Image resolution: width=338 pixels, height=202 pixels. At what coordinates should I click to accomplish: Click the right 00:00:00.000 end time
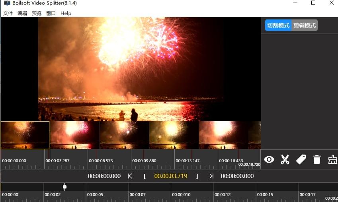click(237, 176)
